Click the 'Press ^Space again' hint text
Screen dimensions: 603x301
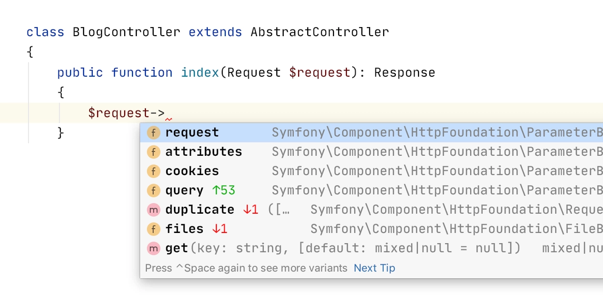pyautogui.click(x=246, y=268)
